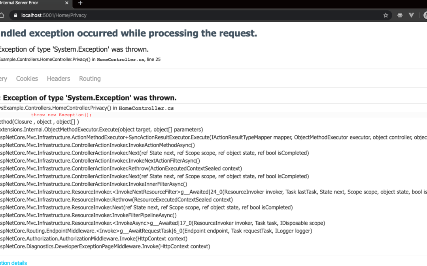Click the red 'throw new Exception();' code line

[x=61, y=115]
